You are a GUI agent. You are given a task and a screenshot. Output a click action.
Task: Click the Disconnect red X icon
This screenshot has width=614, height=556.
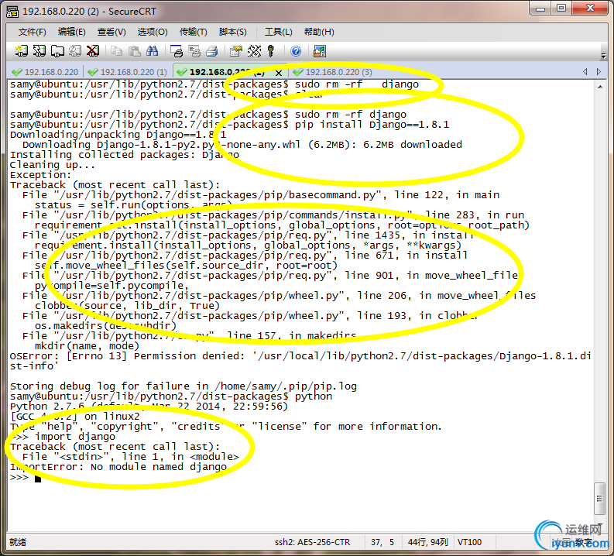[x=93, y=51]
